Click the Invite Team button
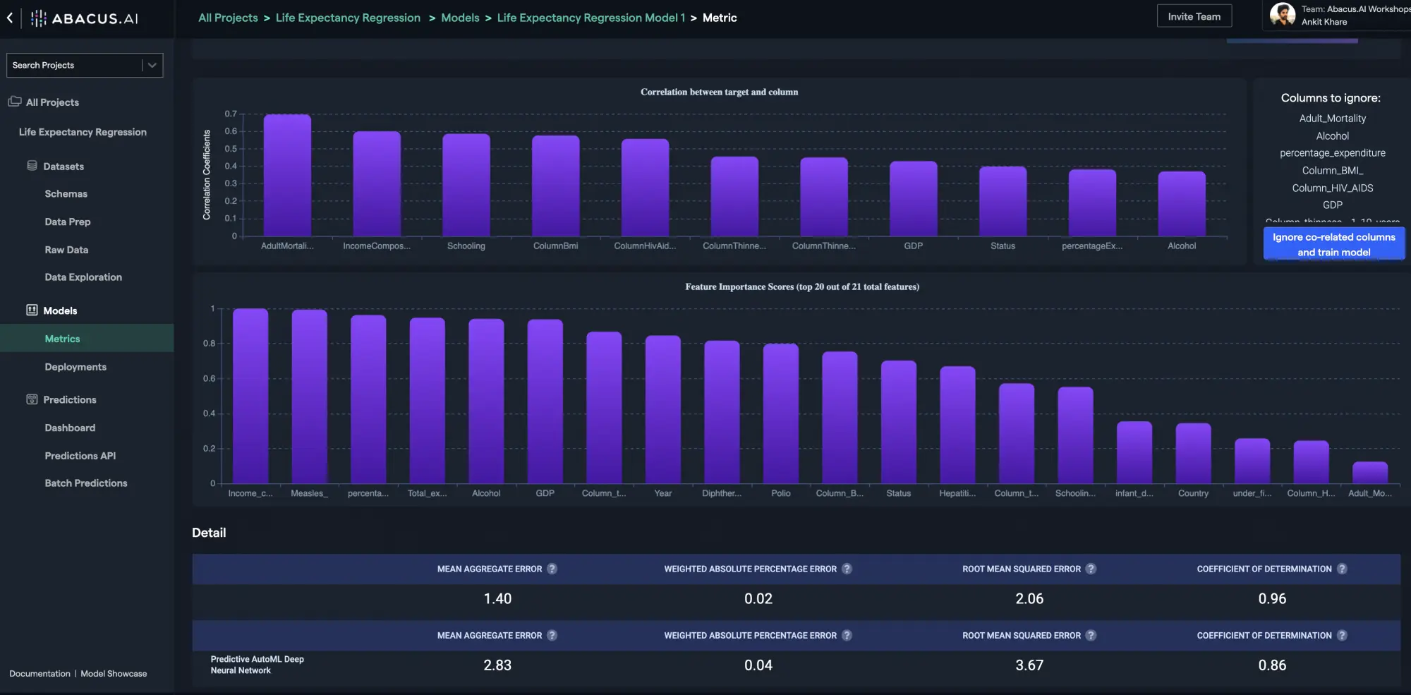The width and height of the screenshot is (1411, 695). (1194, 16)
